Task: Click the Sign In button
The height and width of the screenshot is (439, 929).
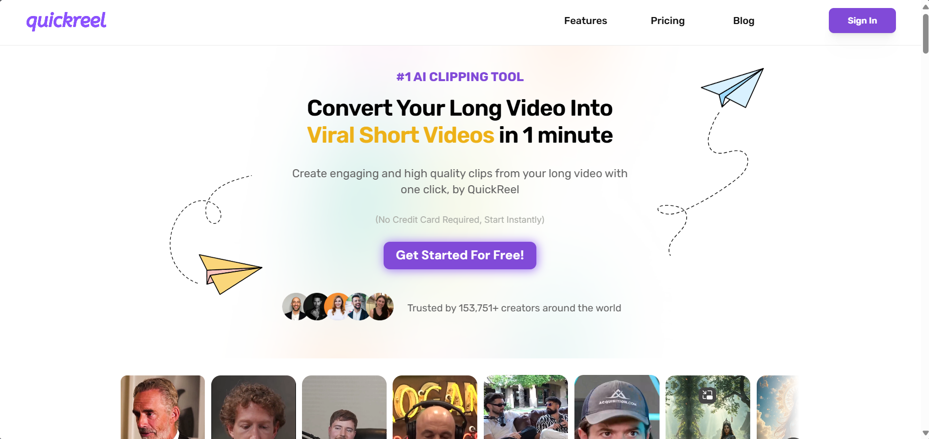Action: pyautogui.click(x=862, y=21)
